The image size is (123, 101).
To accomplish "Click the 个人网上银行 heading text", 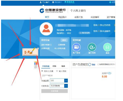I will (x=78, y=11).
